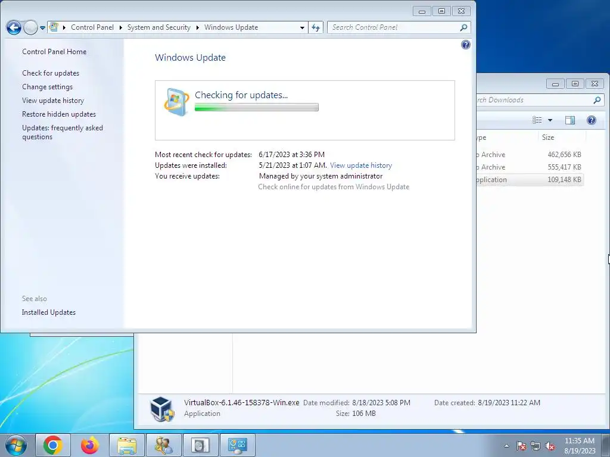Viewport: 610px width, 457px height.
Task: Open the recent pages dropdown beside navigation arrows
Action: click(43, 28)
